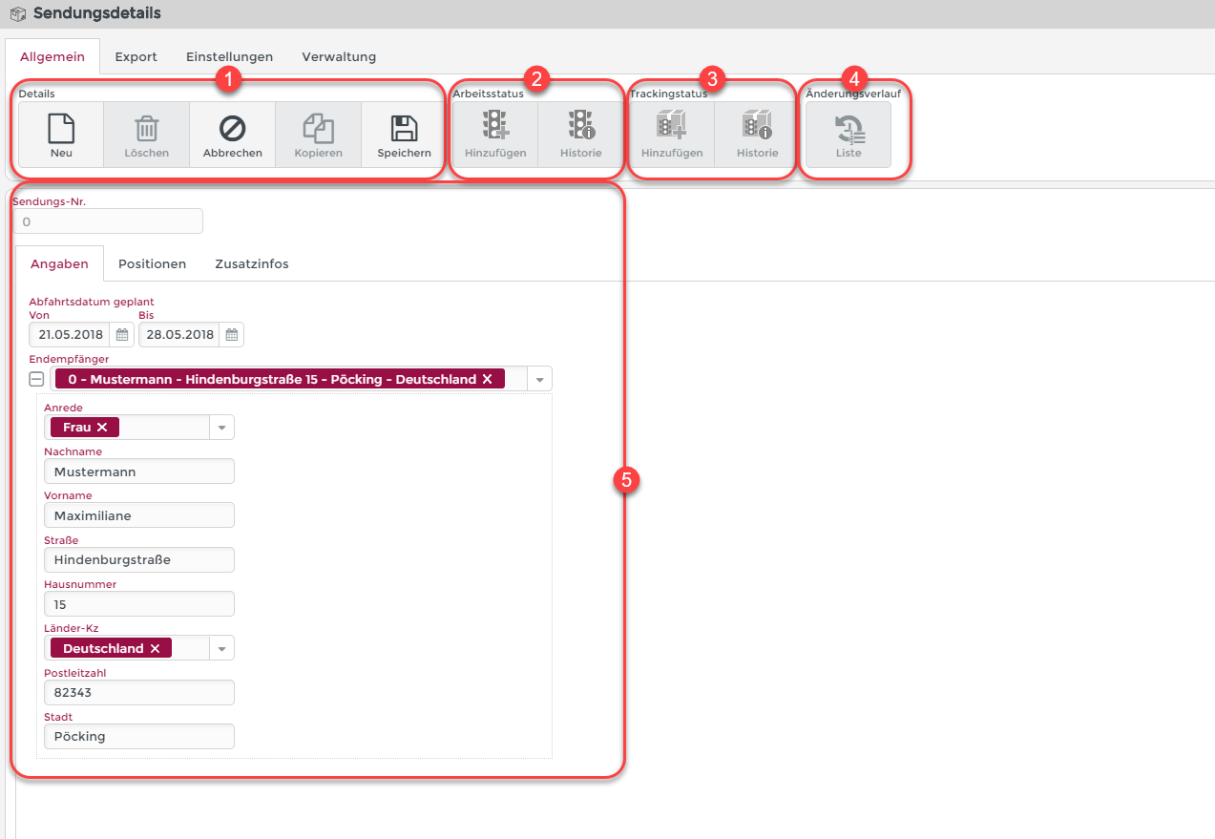Click the Straße field Hindenburgstraße
1215x839 pixels.
pyautogui.click(x=139, y=559)
